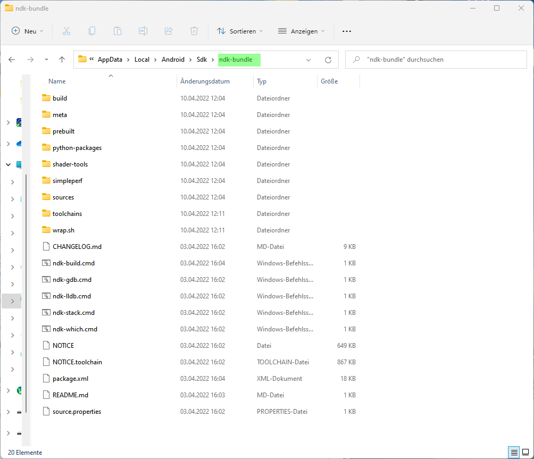Select the ndk-build.cmd file
The width and height of the screenshot is (534, 459).
[x=73, y=263]
